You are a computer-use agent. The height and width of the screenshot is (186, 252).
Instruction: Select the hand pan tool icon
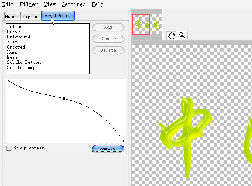click(171, 35)
